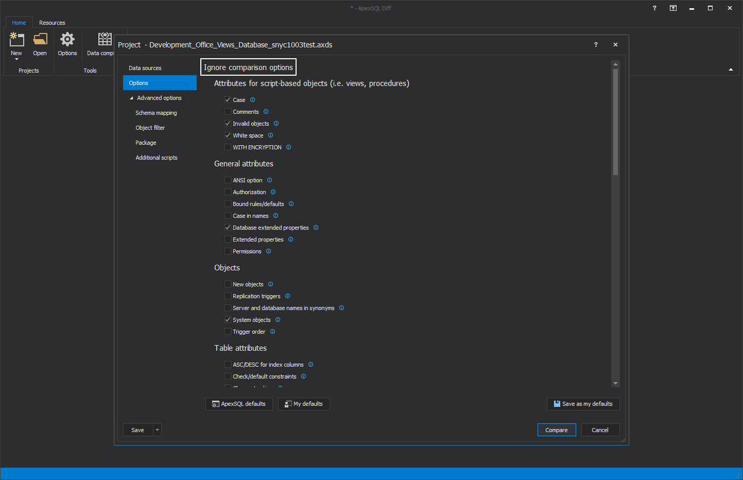Viewport: 743px width, 480px height.
Task: Enable the Comments checkbox
Action: point(228,112)
